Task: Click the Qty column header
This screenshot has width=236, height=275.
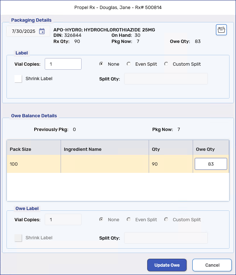Action: tap(156, 149)
